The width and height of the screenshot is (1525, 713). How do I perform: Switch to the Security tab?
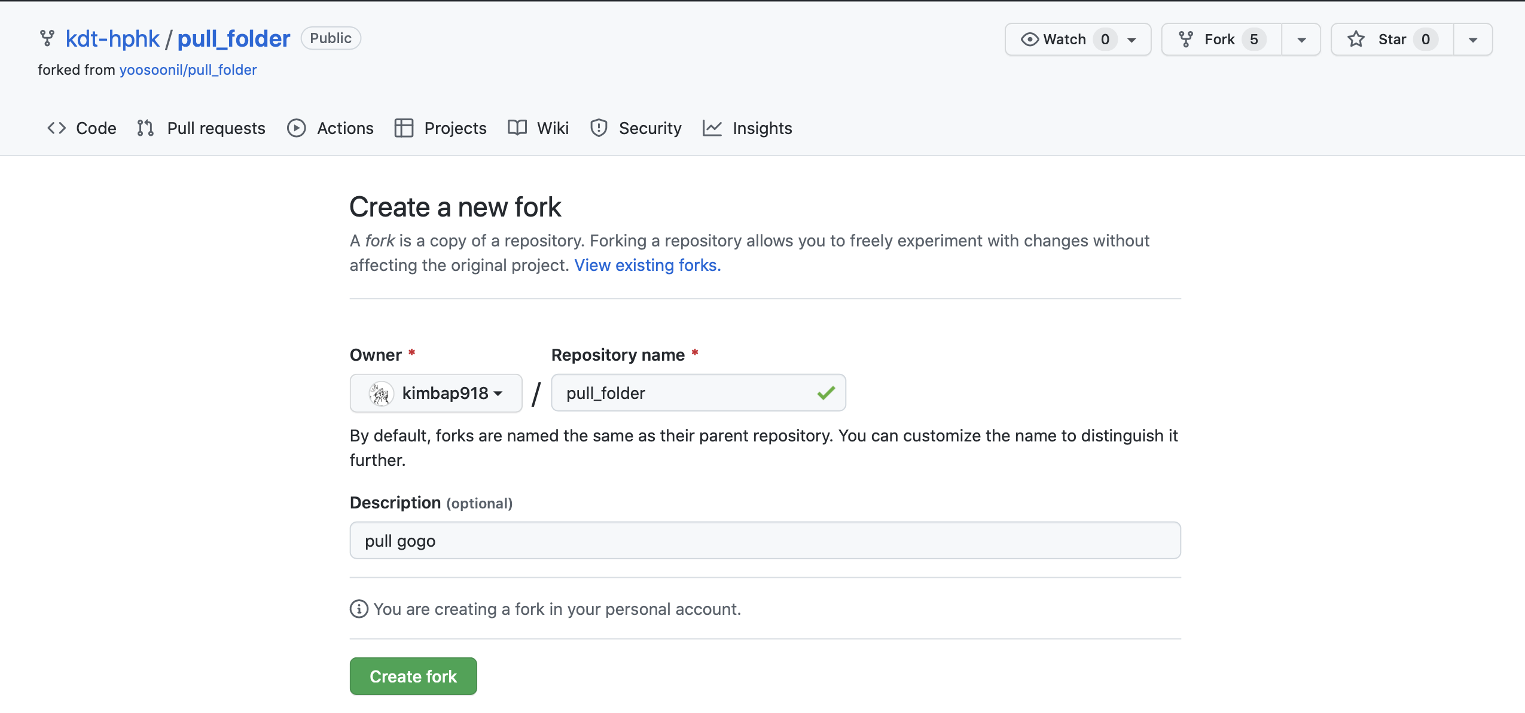click(x=636, y=128)
